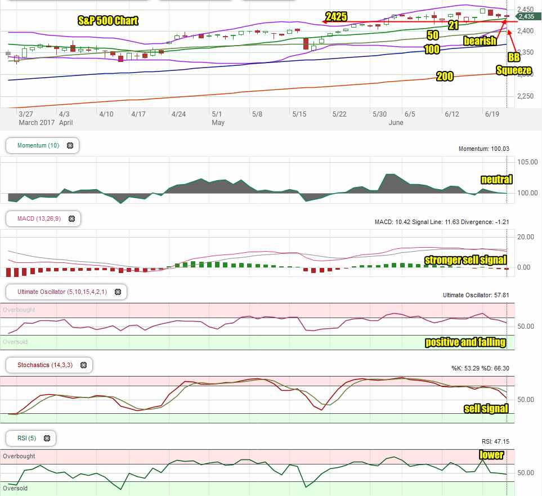The height and width of the screenshot is (496, 542).
Task: Open RSI (5) settings label
Action: (x=26, y=438)
